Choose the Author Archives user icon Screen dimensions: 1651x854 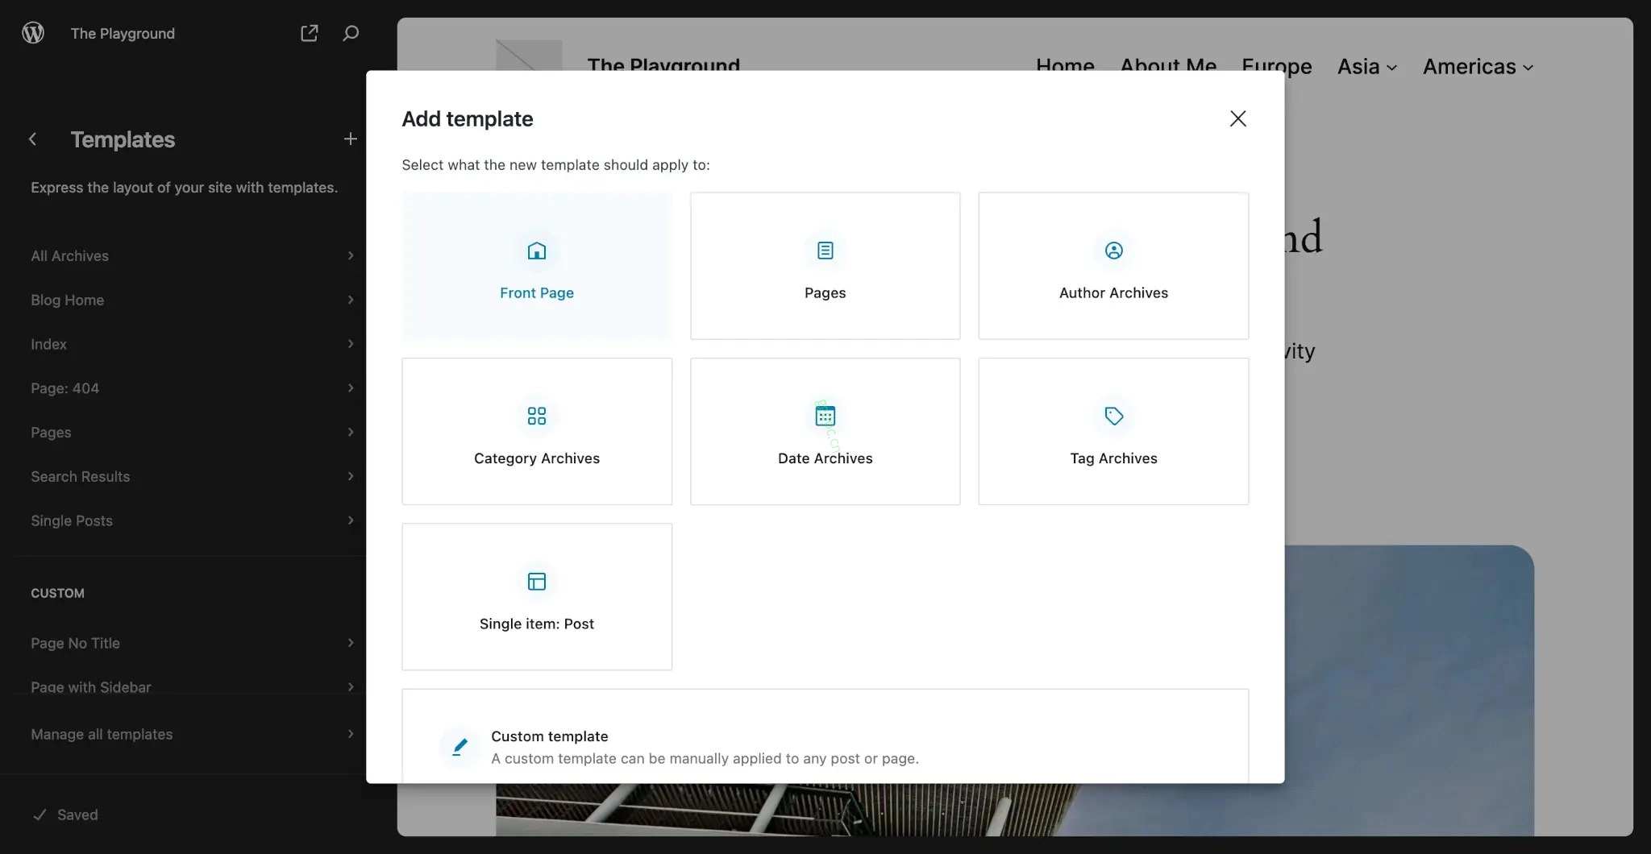(x=1113, y=251)
